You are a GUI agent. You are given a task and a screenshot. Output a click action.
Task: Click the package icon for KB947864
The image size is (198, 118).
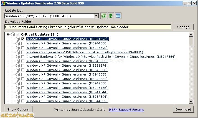[x=18, y=57]
